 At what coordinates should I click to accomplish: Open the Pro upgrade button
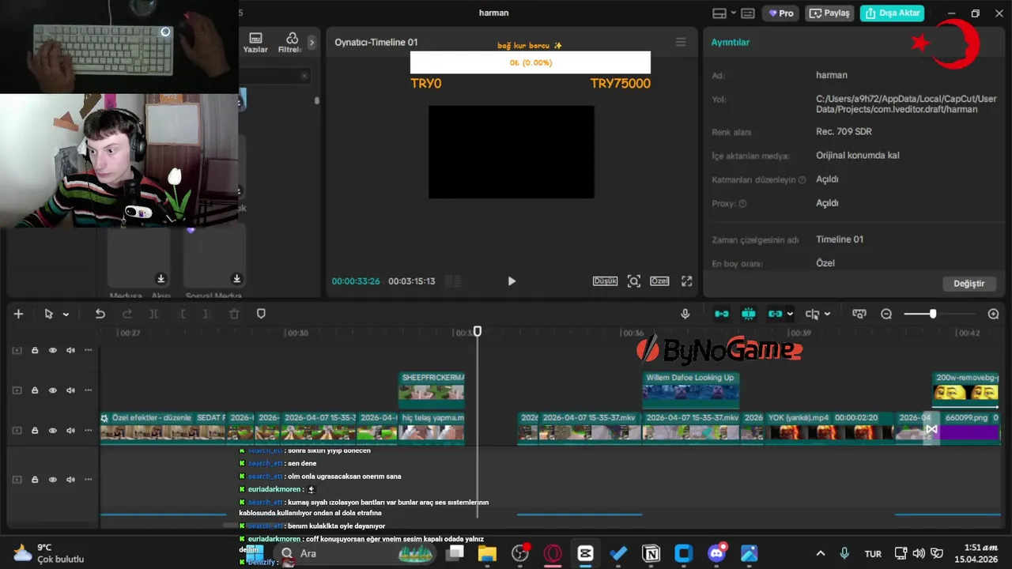(780, 13)
